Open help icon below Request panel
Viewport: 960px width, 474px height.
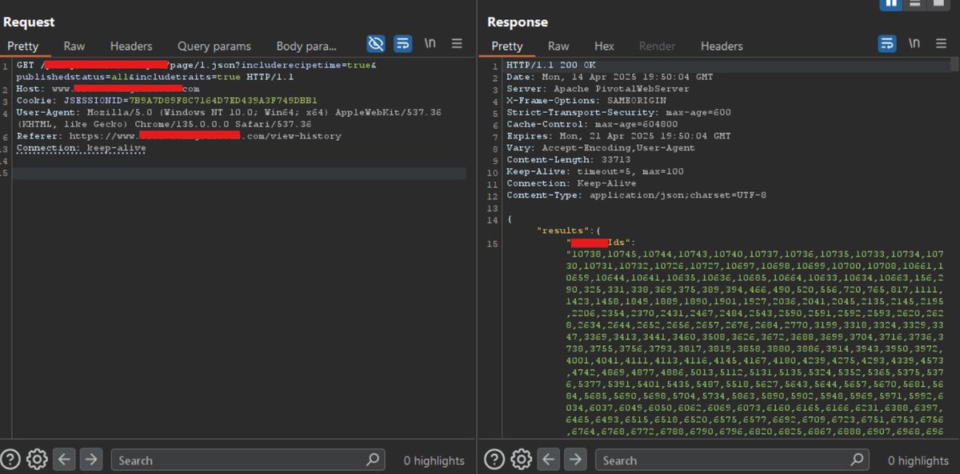[10, 460]
